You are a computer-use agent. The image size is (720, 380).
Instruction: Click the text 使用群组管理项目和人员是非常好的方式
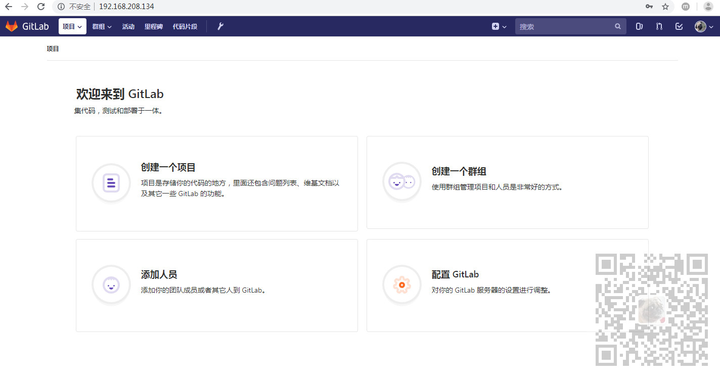(x=498, y=187)
